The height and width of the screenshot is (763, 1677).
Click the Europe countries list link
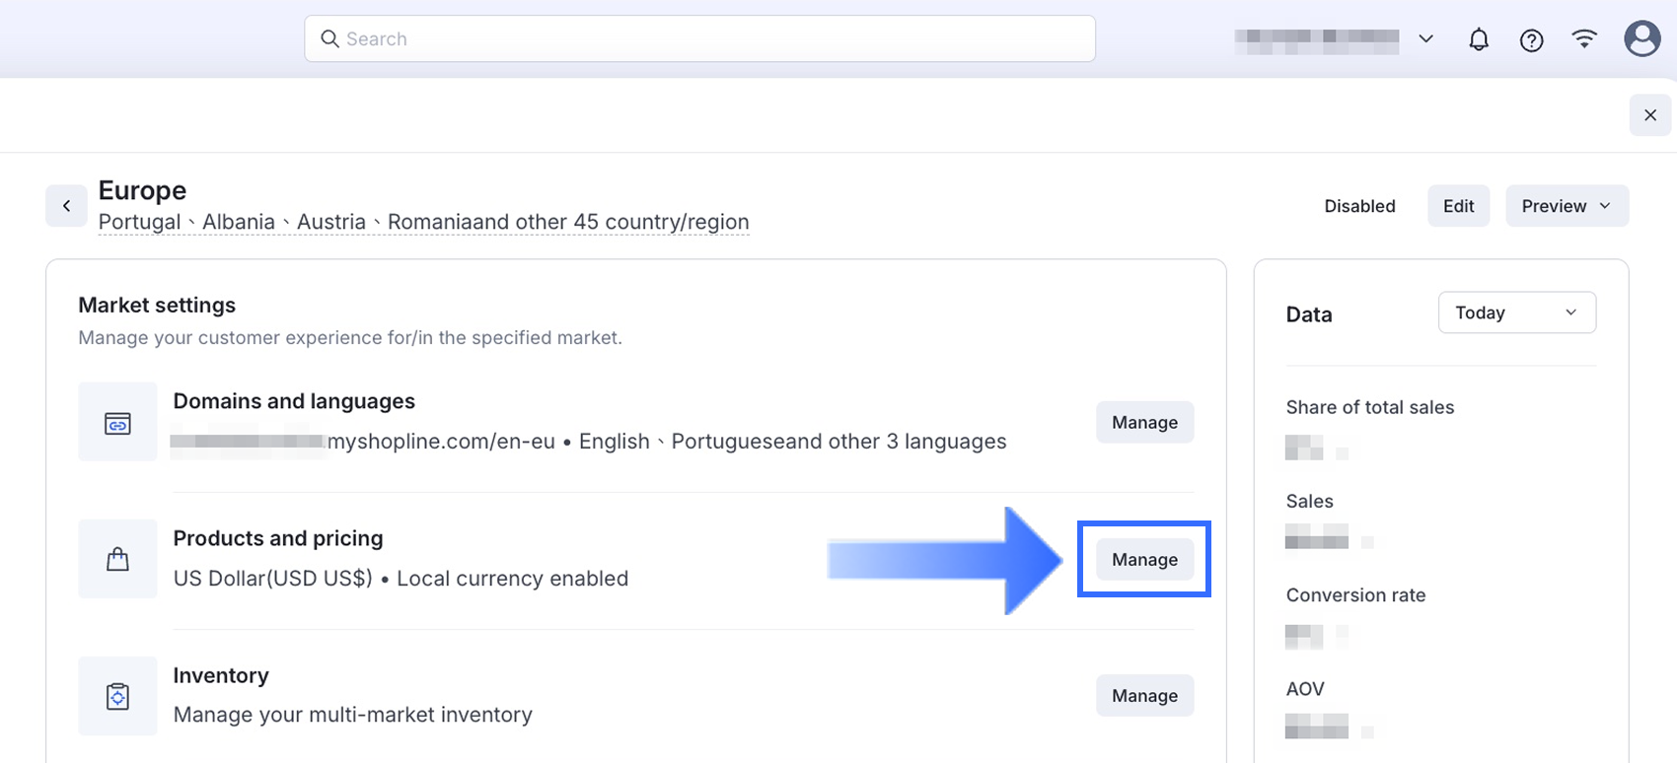(423, 223)
